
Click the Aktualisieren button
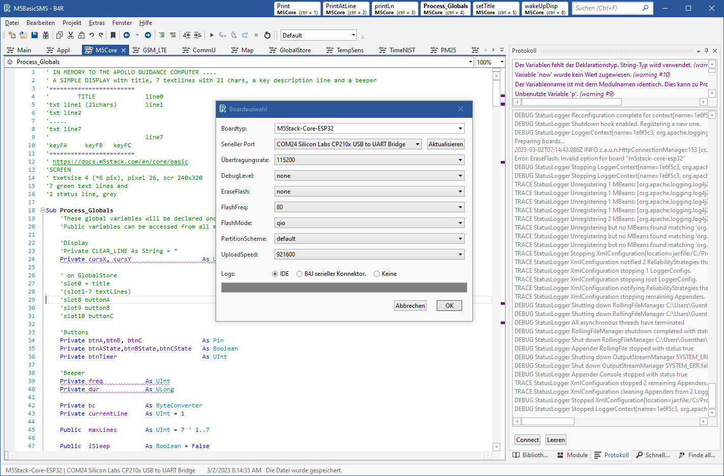(x=445, y=144)
